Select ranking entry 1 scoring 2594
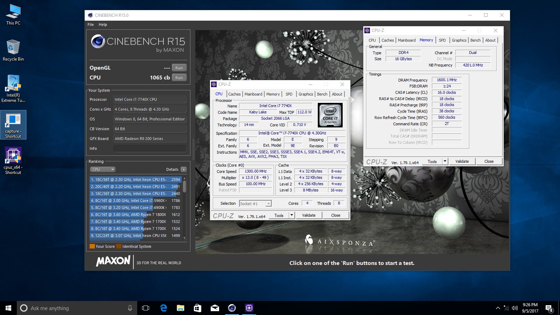The width and height of the screenshot is (560, 315). click(135, 180)
